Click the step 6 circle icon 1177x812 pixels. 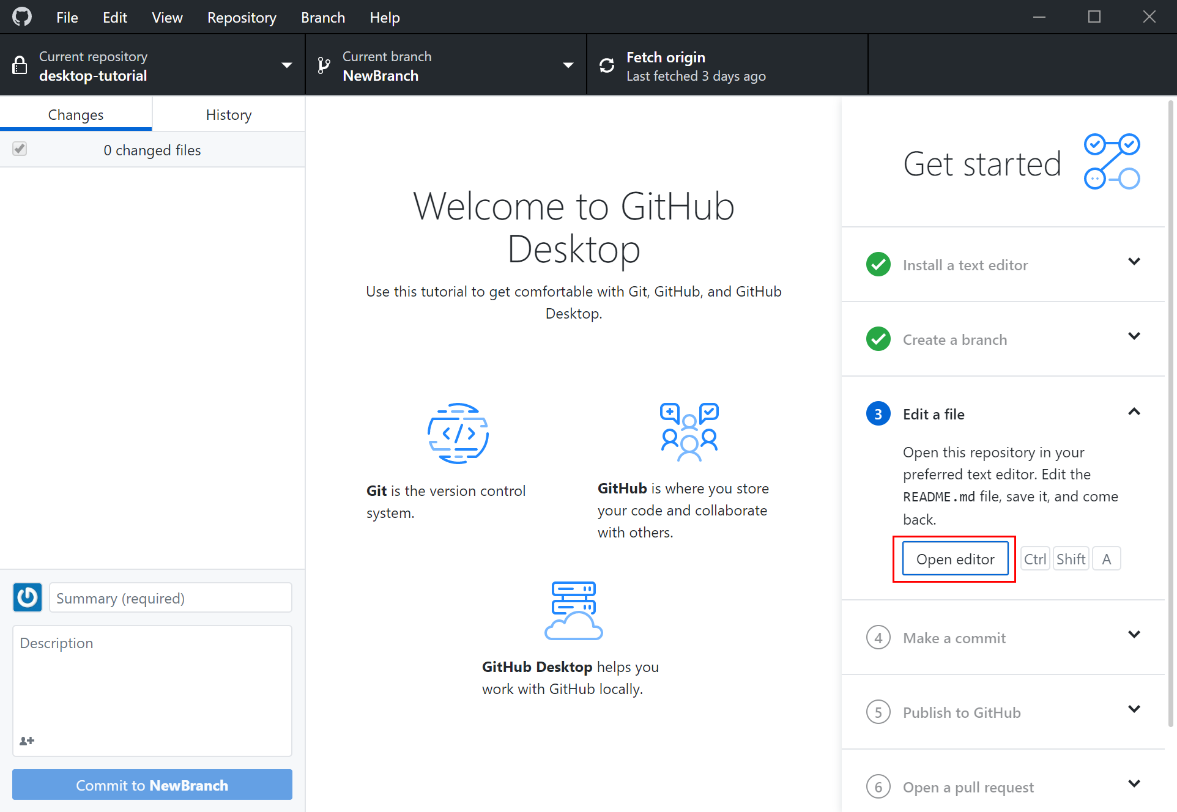point(878,787)
